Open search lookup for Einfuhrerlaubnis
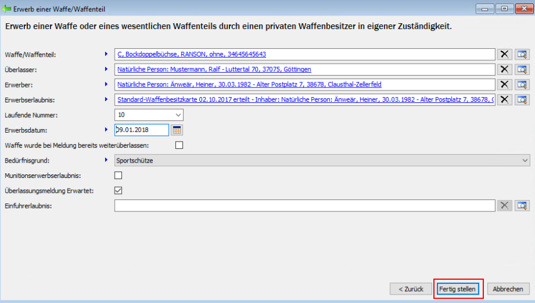 pos(522,205)
